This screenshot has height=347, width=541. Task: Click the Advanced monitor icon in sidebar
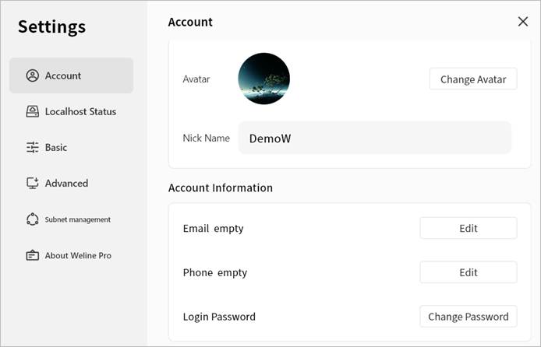[x=32, y=183]
